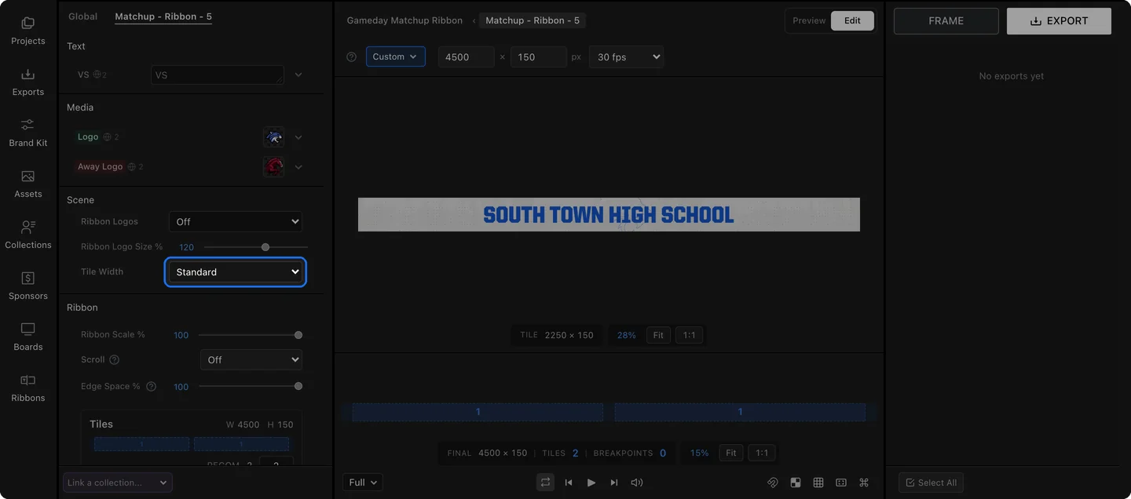Viewport: 1131px width, 499px height.
Task: Open Assets in the sidebar
Action: (x=28, y=184)
